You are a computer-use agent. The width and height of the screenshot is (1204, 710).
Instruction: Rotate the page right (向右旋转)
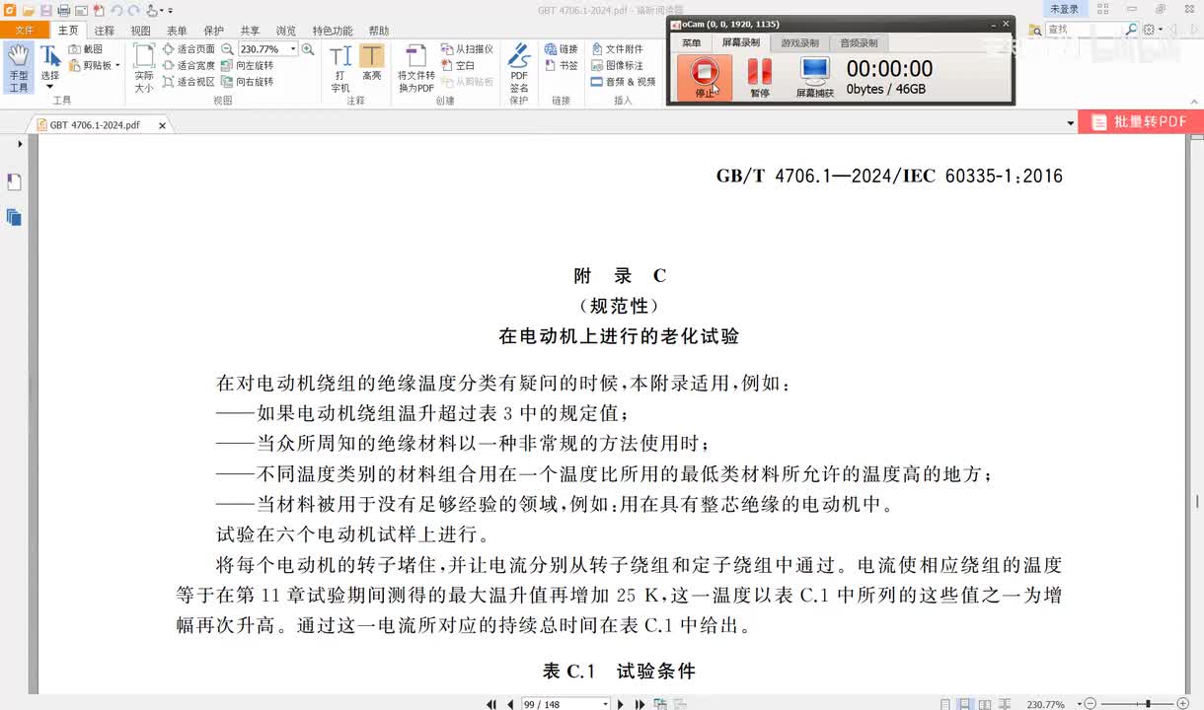[248, 82]
